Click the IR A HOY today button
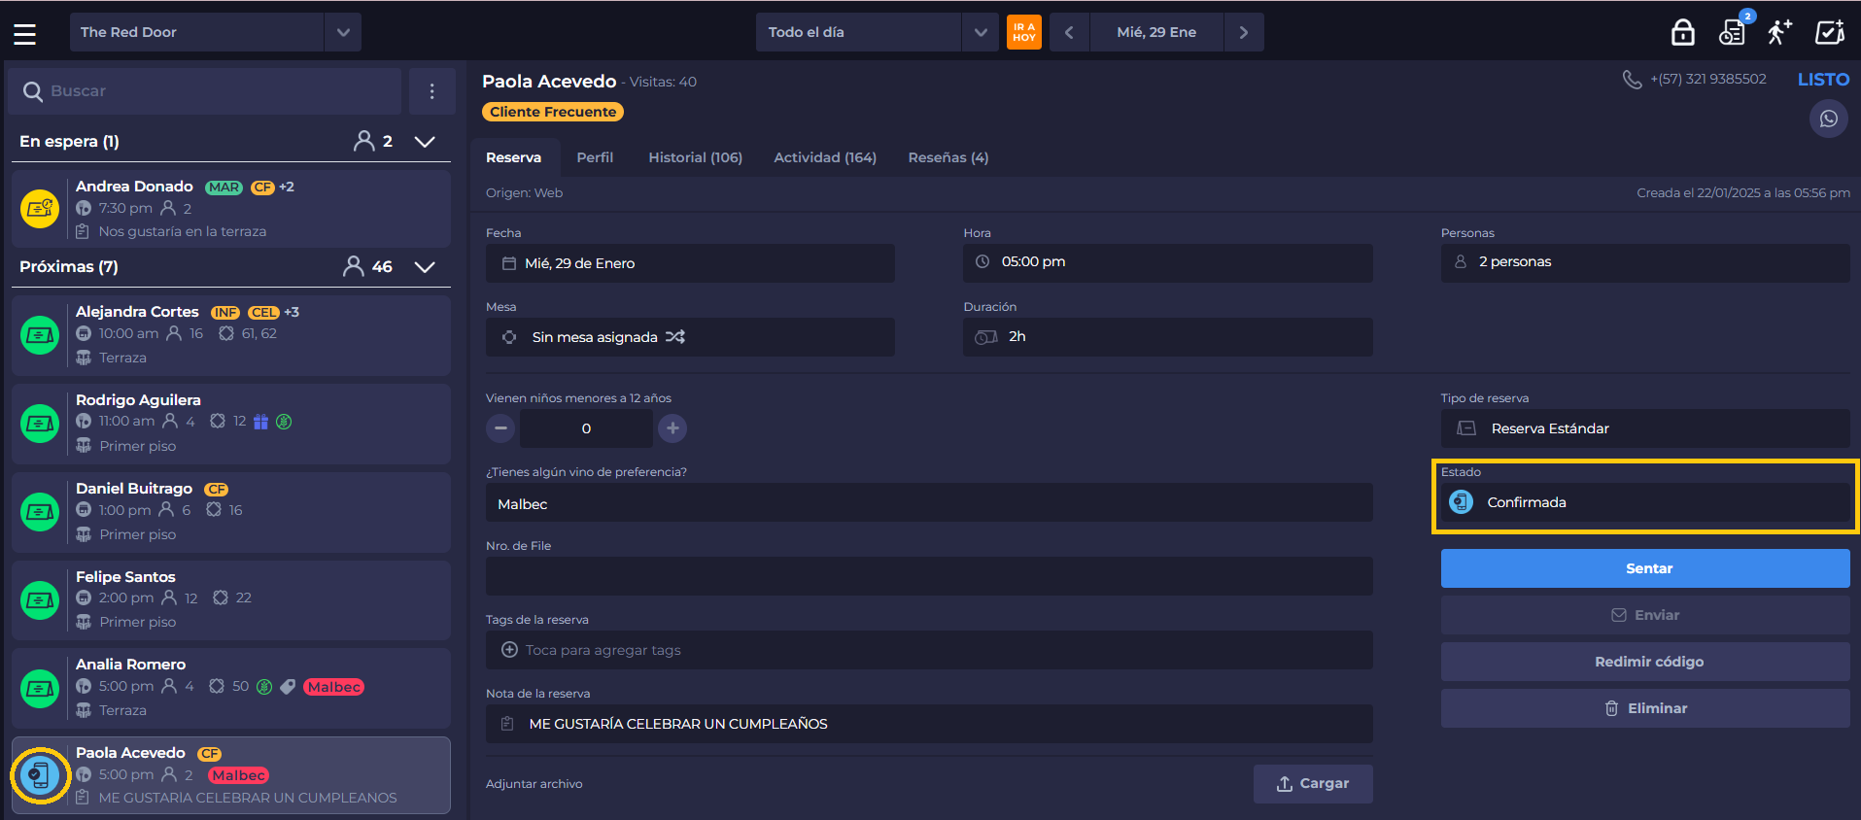Screen dimensions: 1861x820 coord(1024,32)
